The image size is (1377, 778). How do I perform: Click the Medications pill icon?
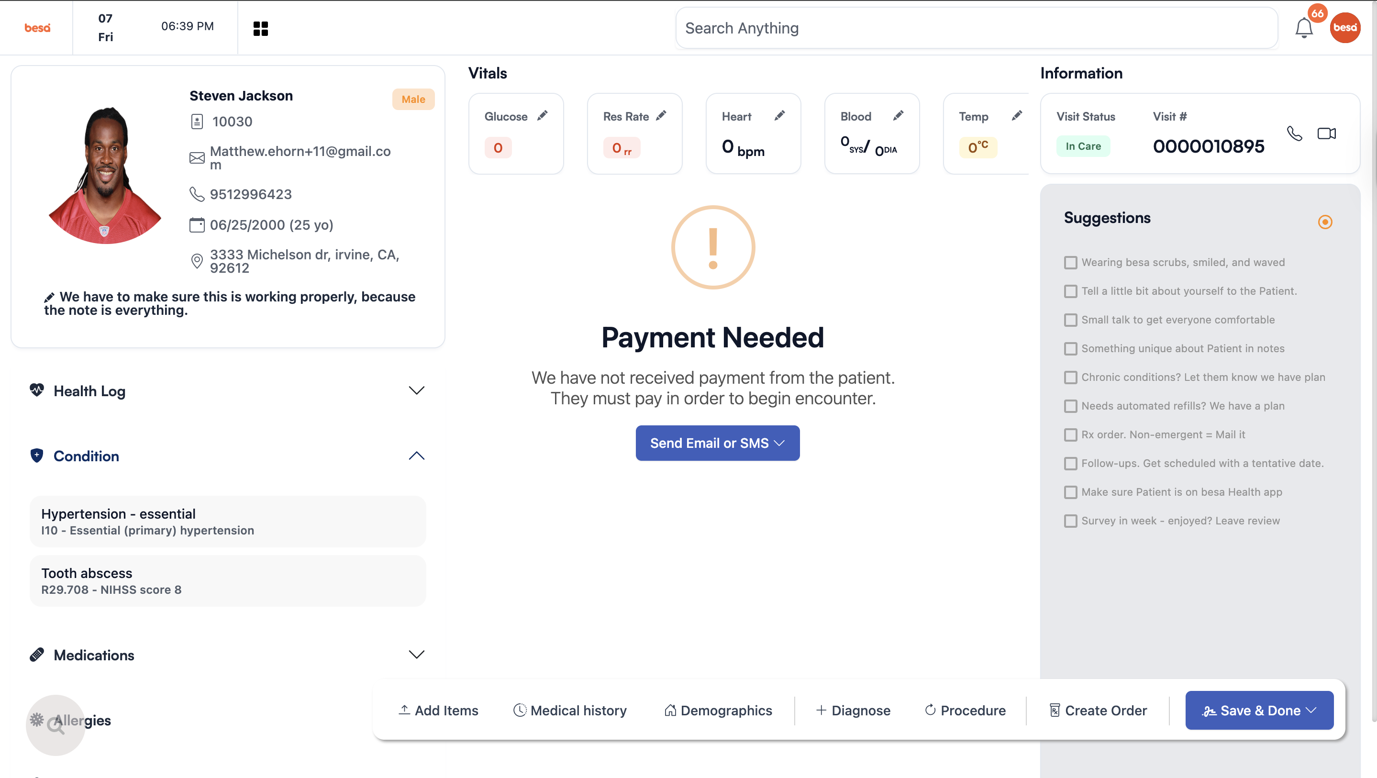[x=37, y=655]
